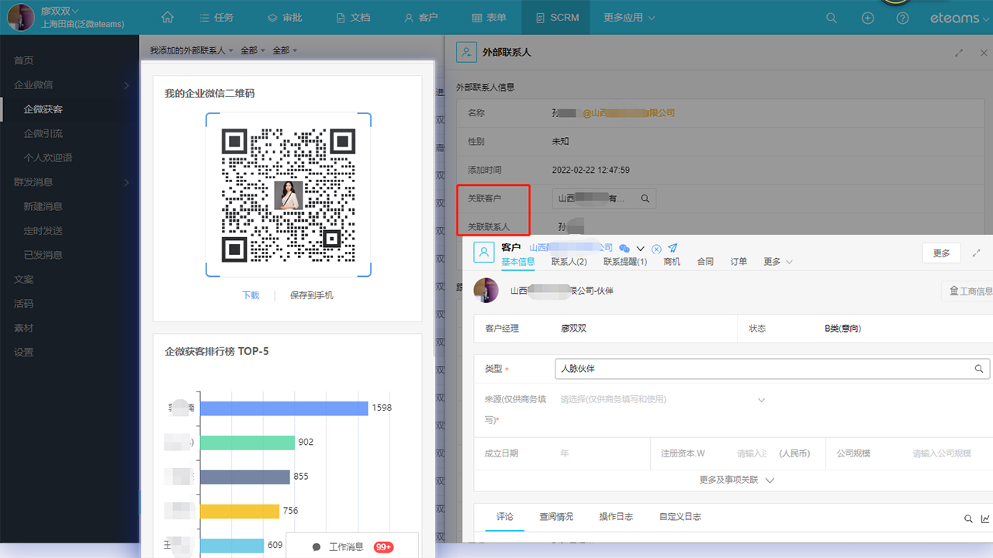The image size is (993, 558).
Task: Download the QR code via 下载 link
Action: (x=250, y=295)
